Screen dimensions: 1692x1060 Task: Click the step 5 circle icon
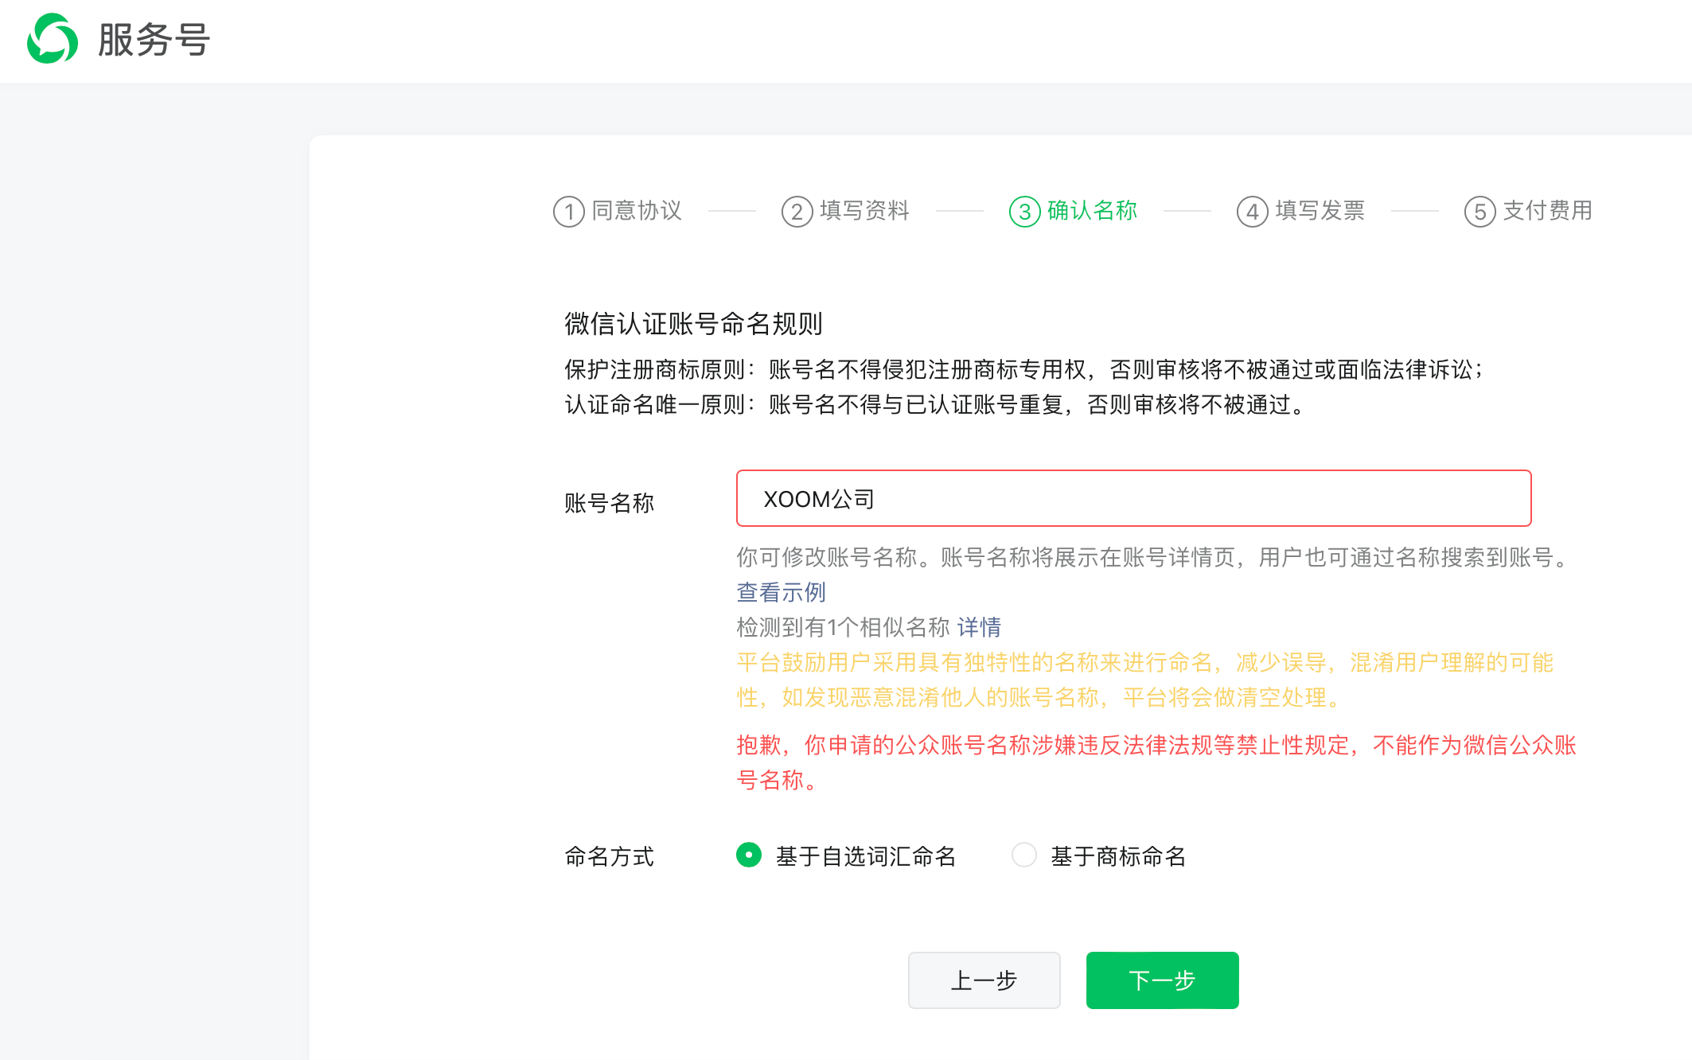(x=1480, y=212)
